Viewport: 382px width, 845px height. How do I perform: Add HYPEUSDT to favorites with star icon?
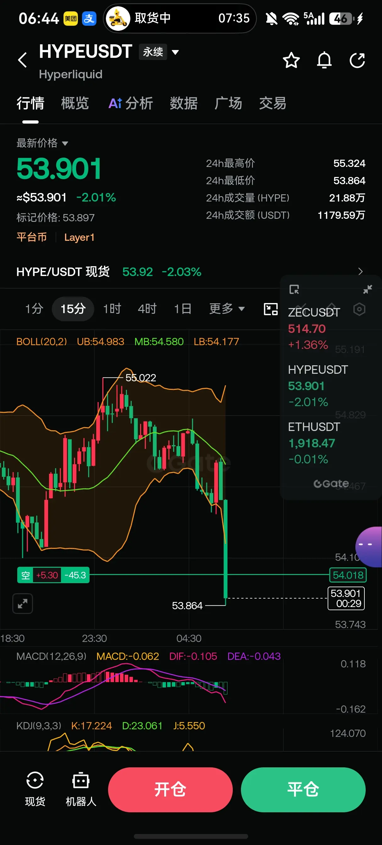point(291,60)
